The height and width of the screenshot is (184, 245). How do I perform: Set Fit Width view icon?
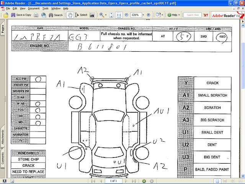[x=119, y=15]
